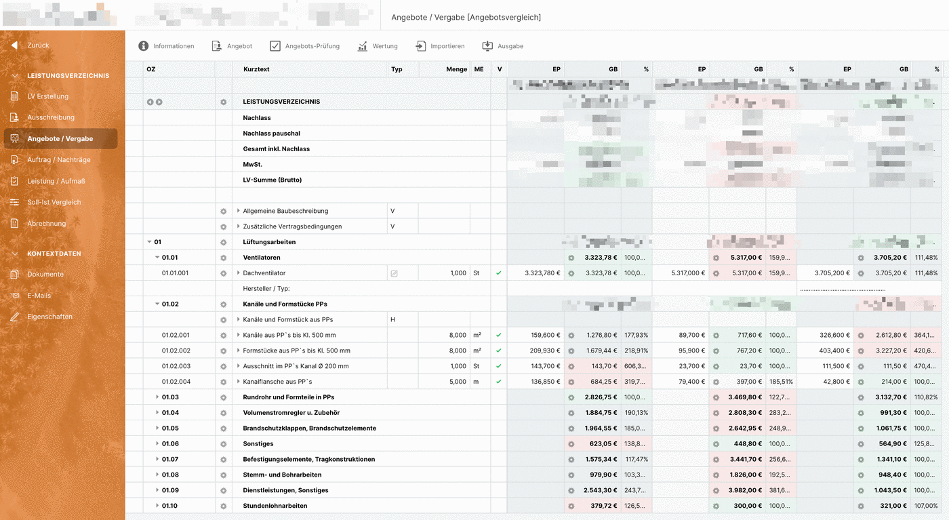This screenshot has height=520, width=949.
Task: Collapse tree node 01
Action: point(149,242)
